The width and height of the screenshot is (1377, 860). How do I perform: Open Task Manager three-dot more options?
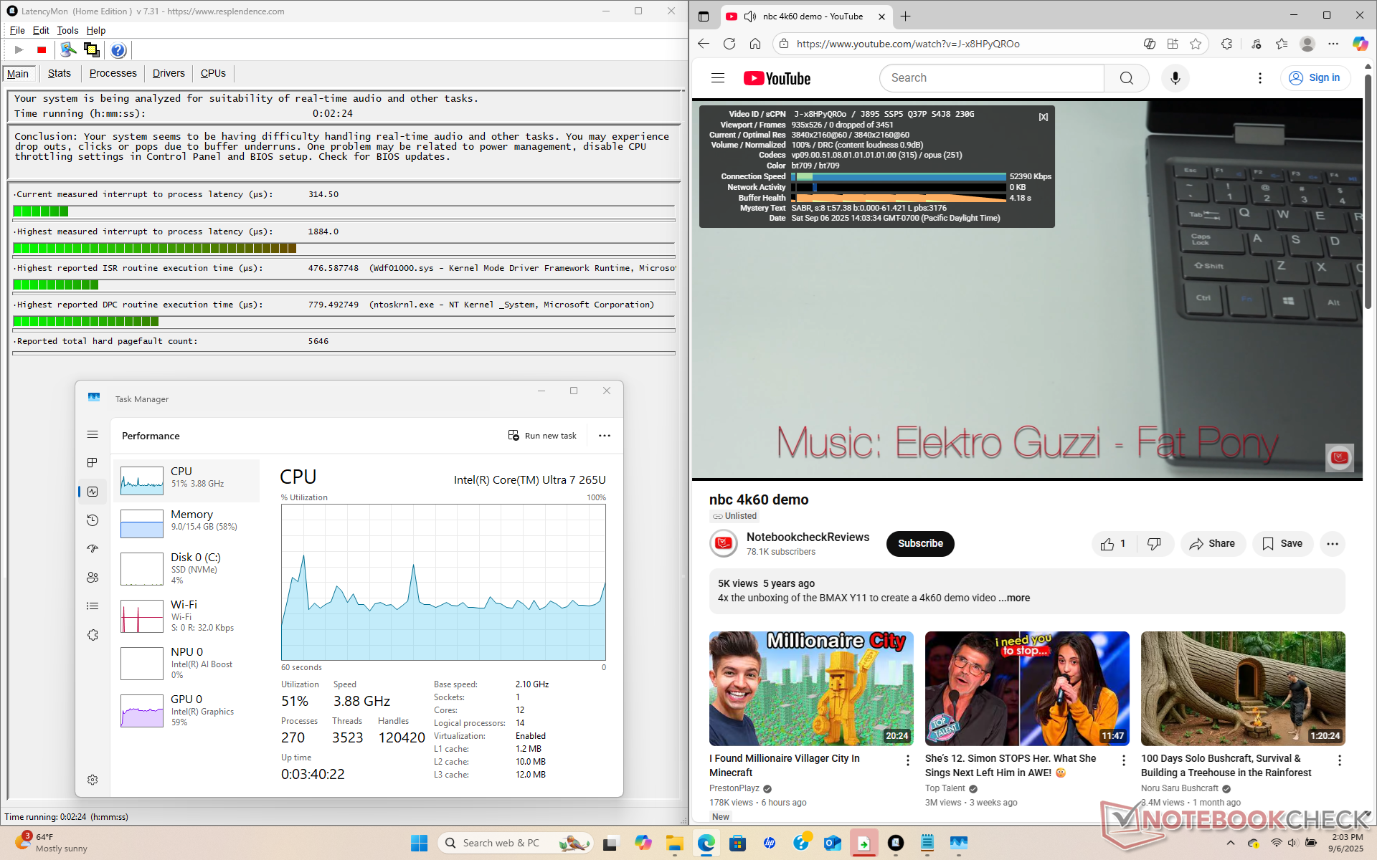click(605, 436)
